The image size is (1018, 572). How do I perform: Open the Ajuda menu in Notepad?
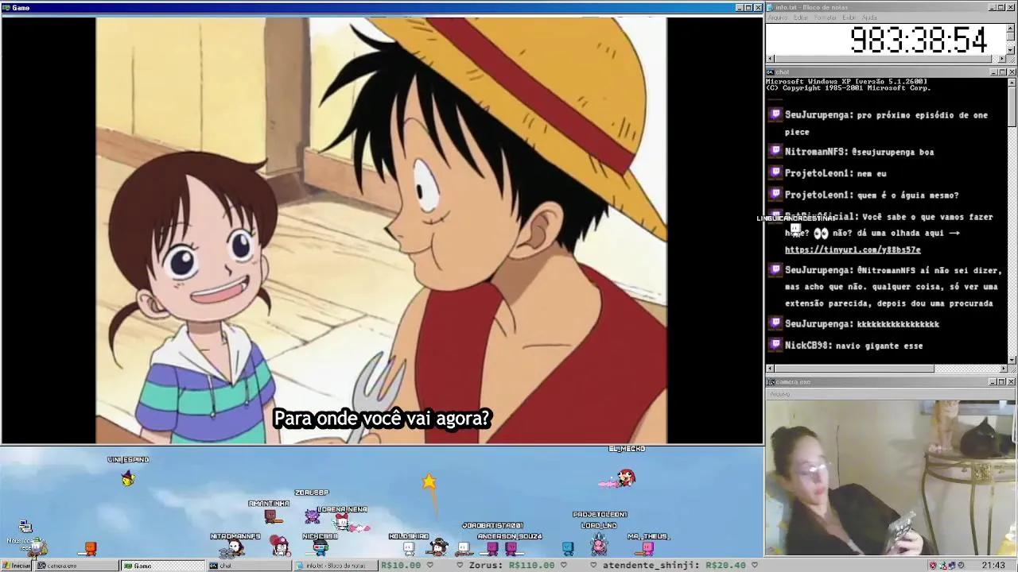[870, 17]
